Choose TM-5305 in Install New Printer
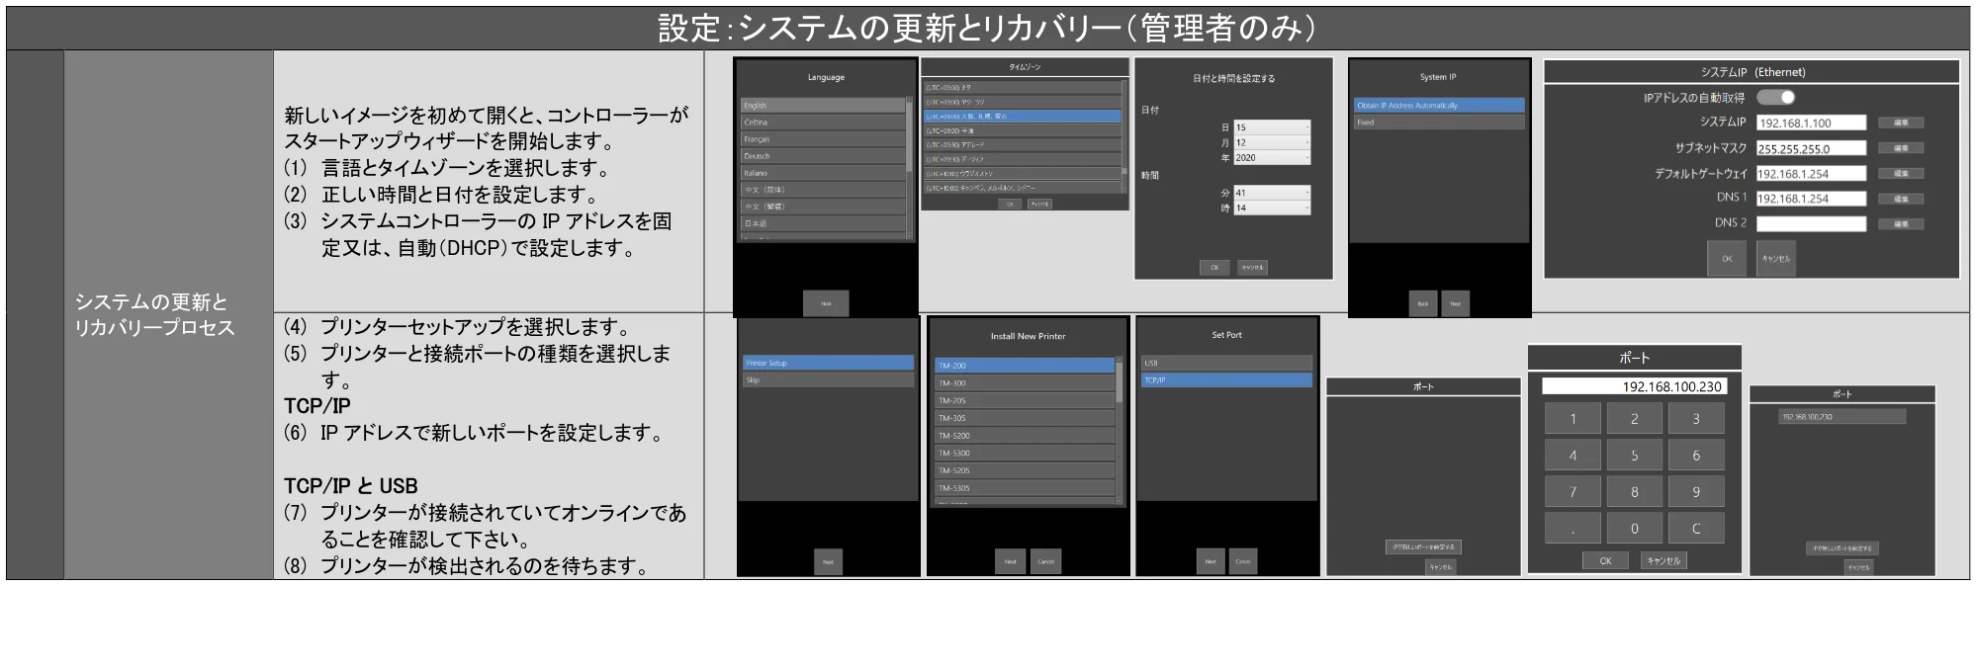Screen dimensions: 1978x669 point(1025,488)
